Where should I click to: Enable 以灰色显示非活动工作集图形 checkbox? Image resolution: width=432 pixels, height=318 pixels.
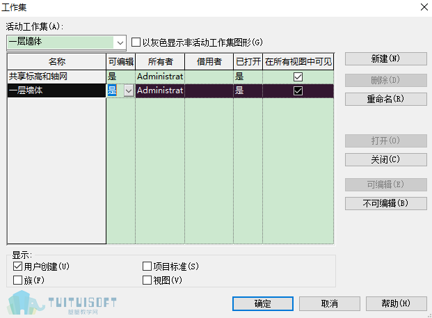coord(136,42)
